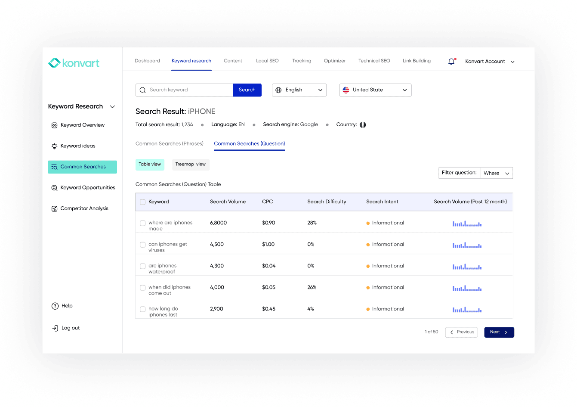Click into the Search keyword input field
Screen dimensions: 577x407
tap(189, 90)
